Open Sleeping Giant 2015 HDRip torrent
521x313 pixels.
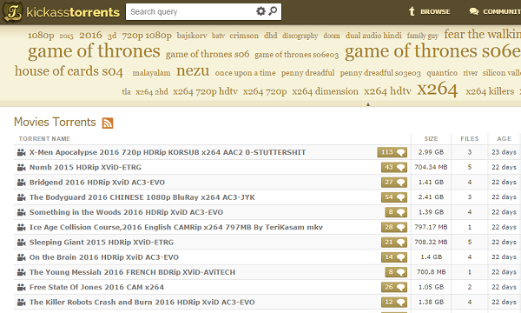click(102, 243)
